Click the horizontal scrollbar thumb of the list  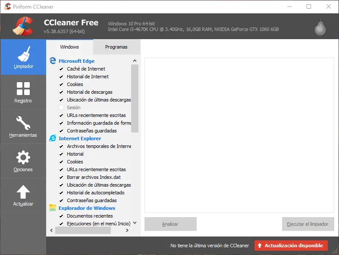point(83,230)
